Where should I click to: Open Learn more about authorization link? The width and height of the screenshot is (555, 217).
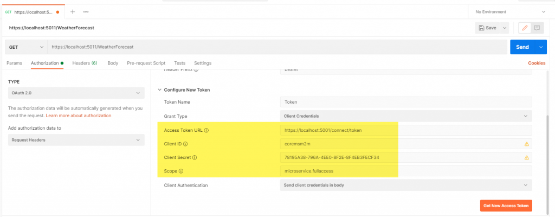tap(79, 116)
